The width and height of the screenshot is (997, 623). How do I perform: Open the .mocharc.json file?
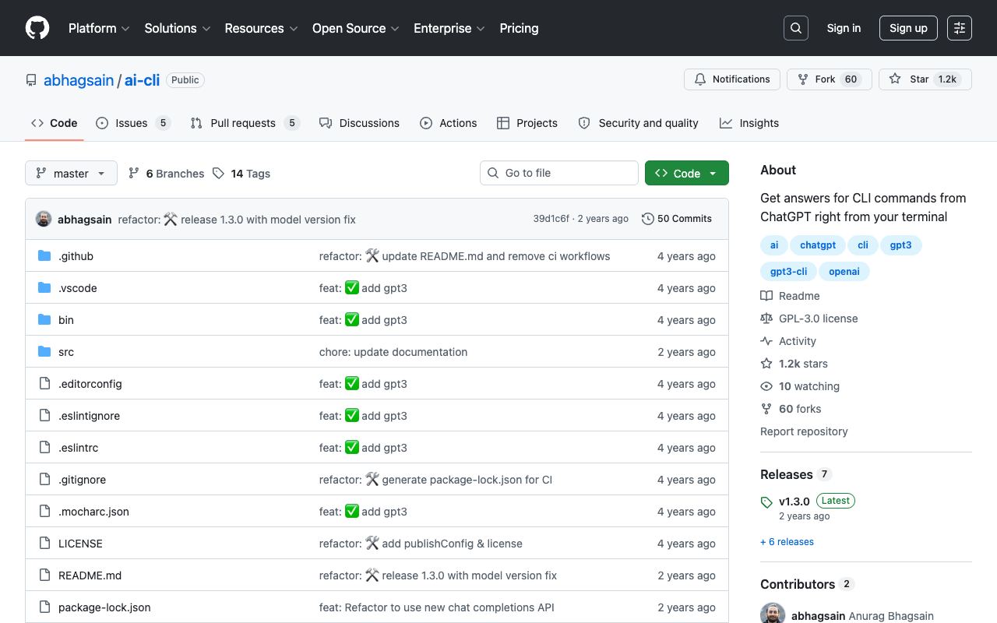[x=93, y=512]
